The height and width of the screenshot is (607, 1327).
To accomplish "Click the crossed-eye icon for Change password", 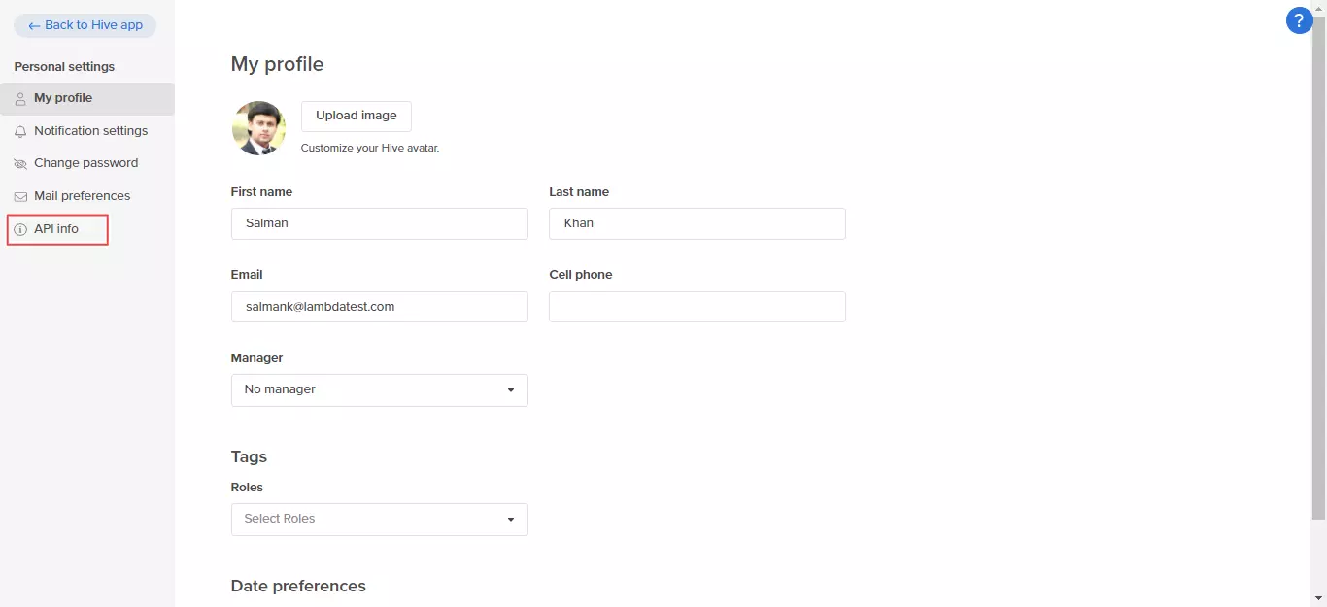I will [x=20, y=164].
